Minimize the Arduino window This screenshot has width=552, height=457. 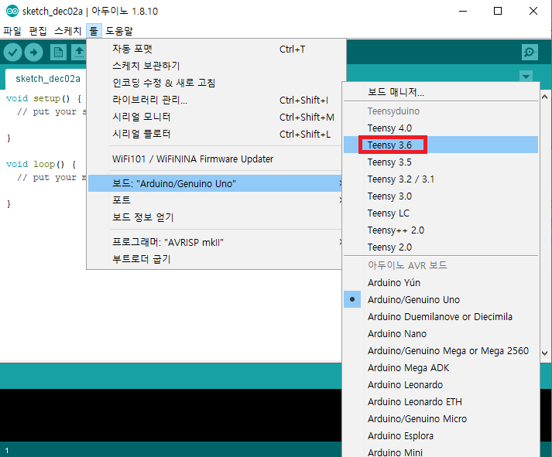[x=463, y=12]
